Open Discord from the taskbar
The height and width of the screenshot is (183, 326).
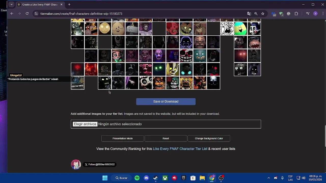[x=146, y=178]
